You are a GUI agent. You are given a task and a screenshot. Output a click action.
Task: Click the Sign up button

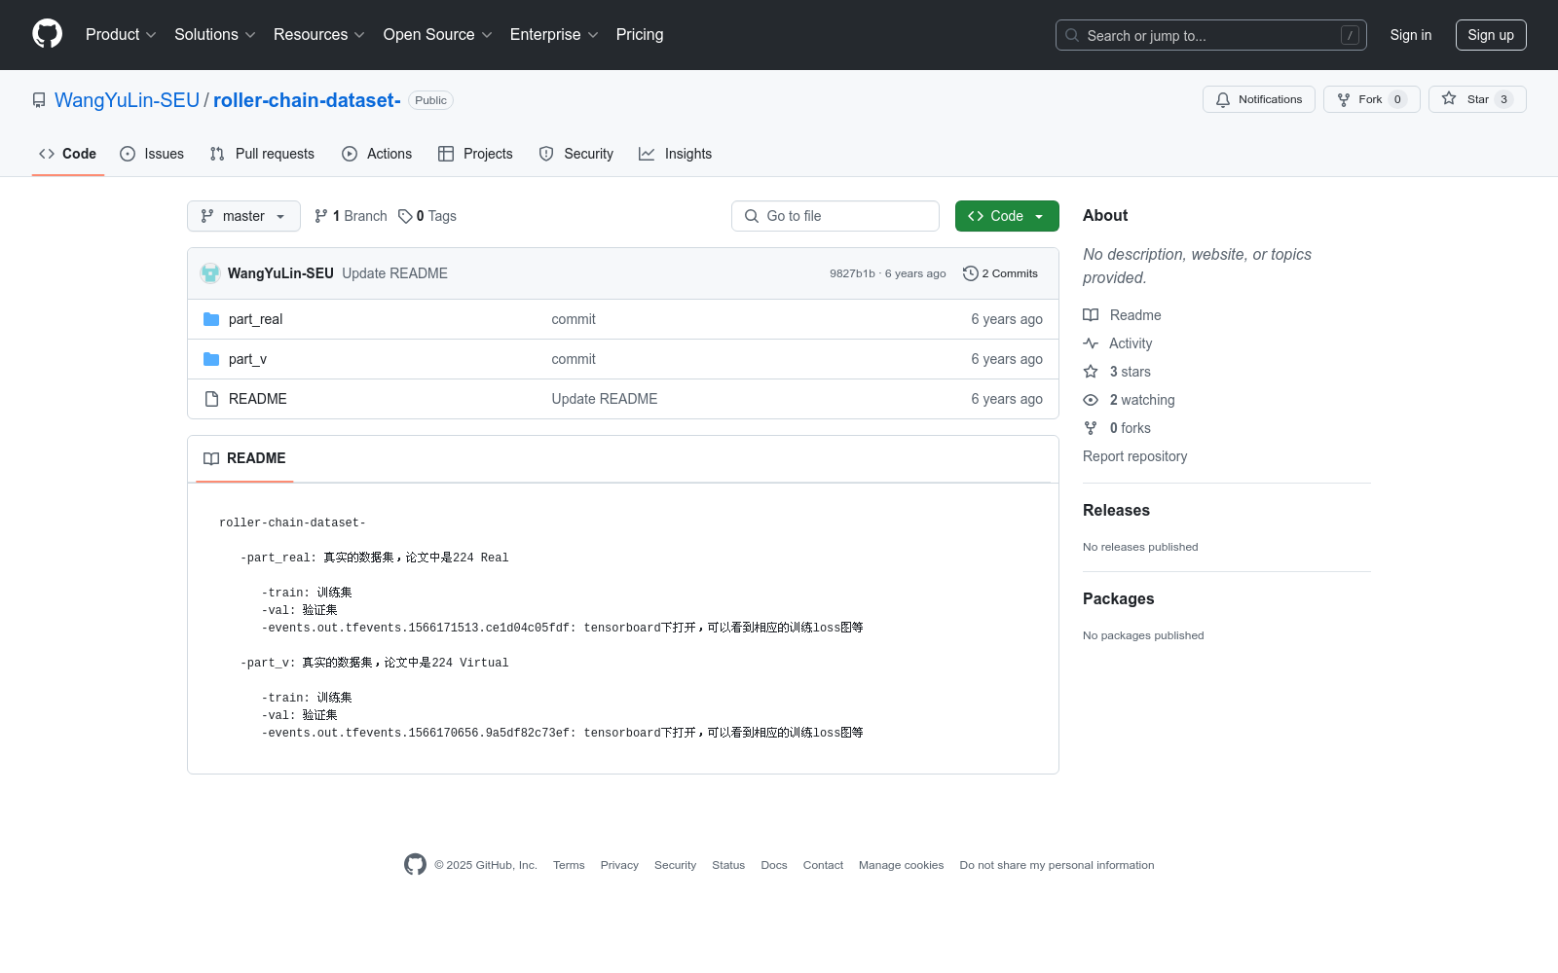point(1491,35)
